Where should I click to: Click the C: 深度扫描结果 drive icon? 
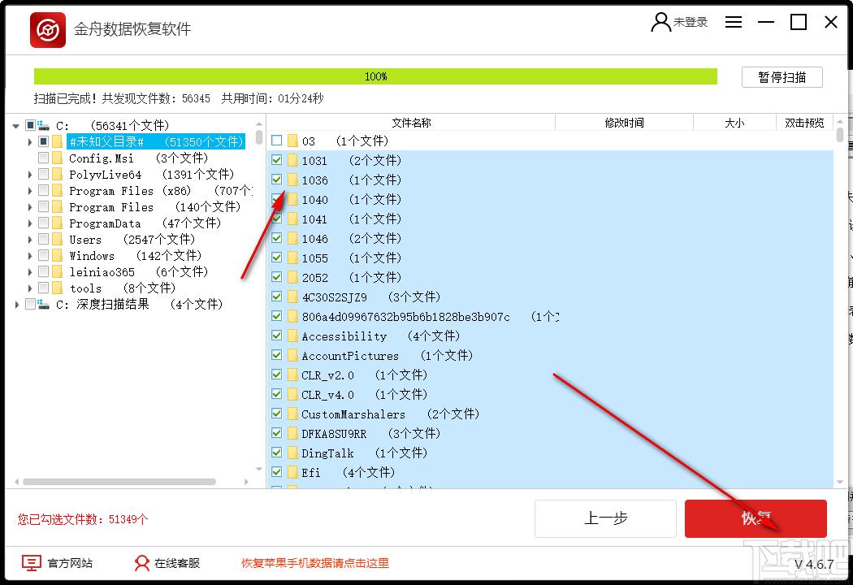pos(44,304)
